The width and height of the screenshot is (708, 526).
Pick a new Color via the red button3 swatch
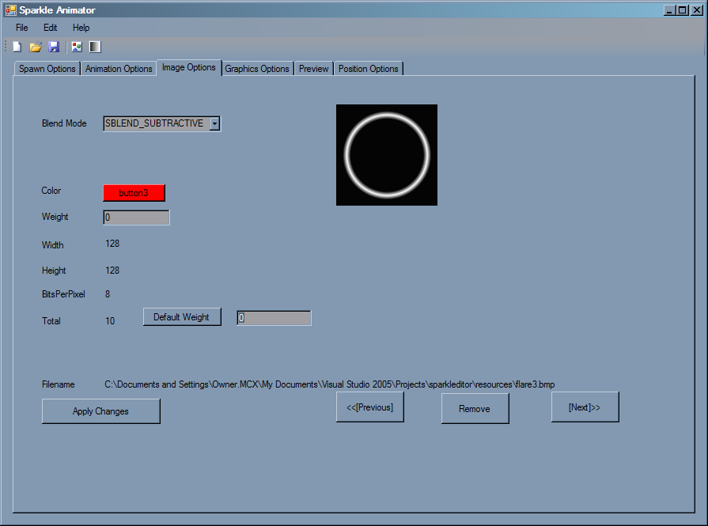point(133,192)
